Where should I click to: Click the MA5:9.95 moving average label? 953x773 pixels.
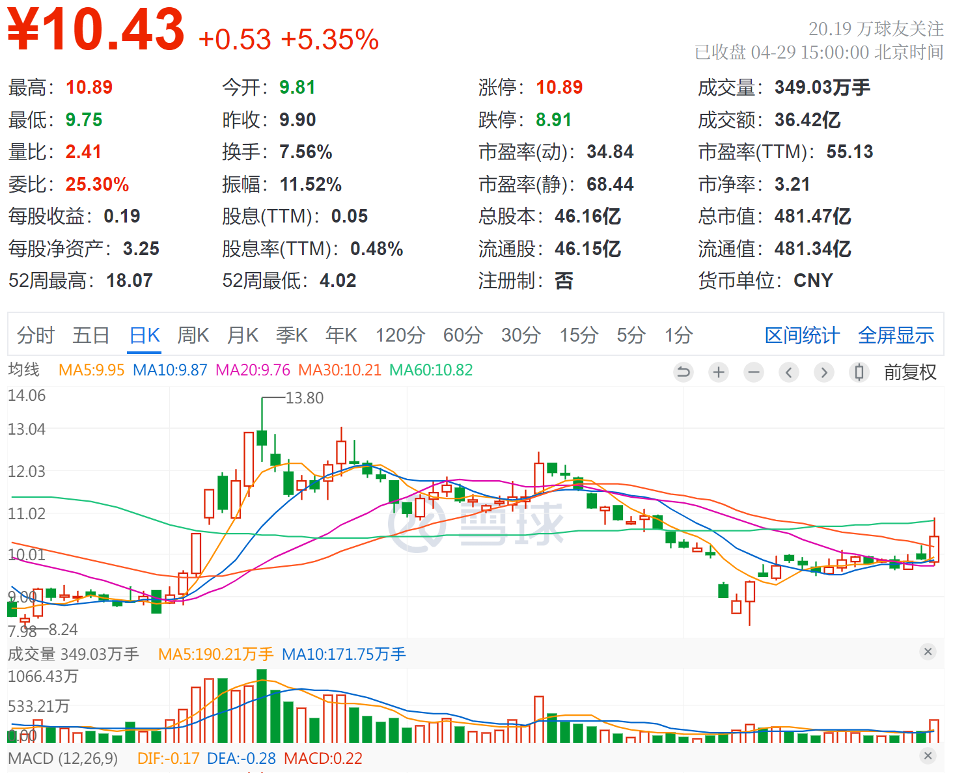coord(91,370)
